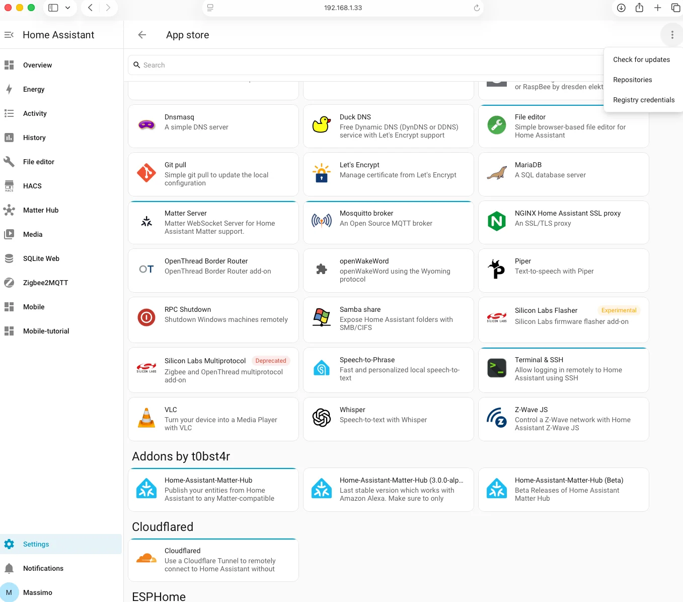Reload the page in Safari
This screenshot has width=683, height=602.
477,8
